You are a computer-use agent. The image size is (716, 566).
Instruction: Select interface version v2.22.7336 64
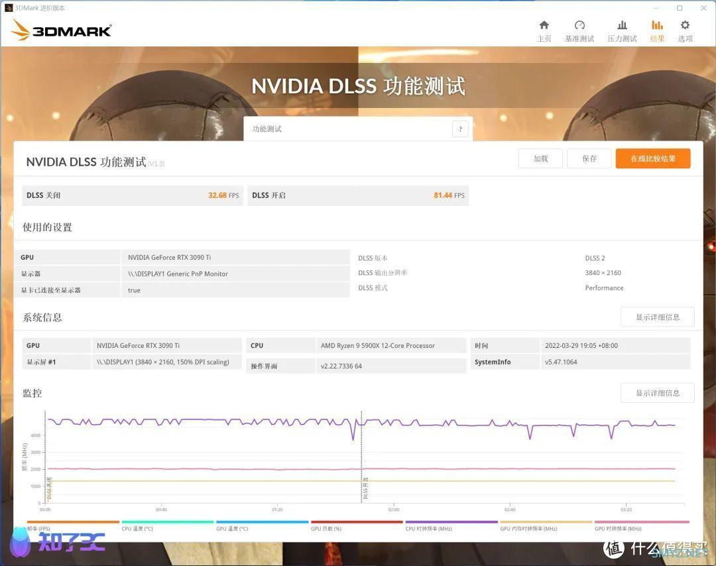[x=341, y=366]
